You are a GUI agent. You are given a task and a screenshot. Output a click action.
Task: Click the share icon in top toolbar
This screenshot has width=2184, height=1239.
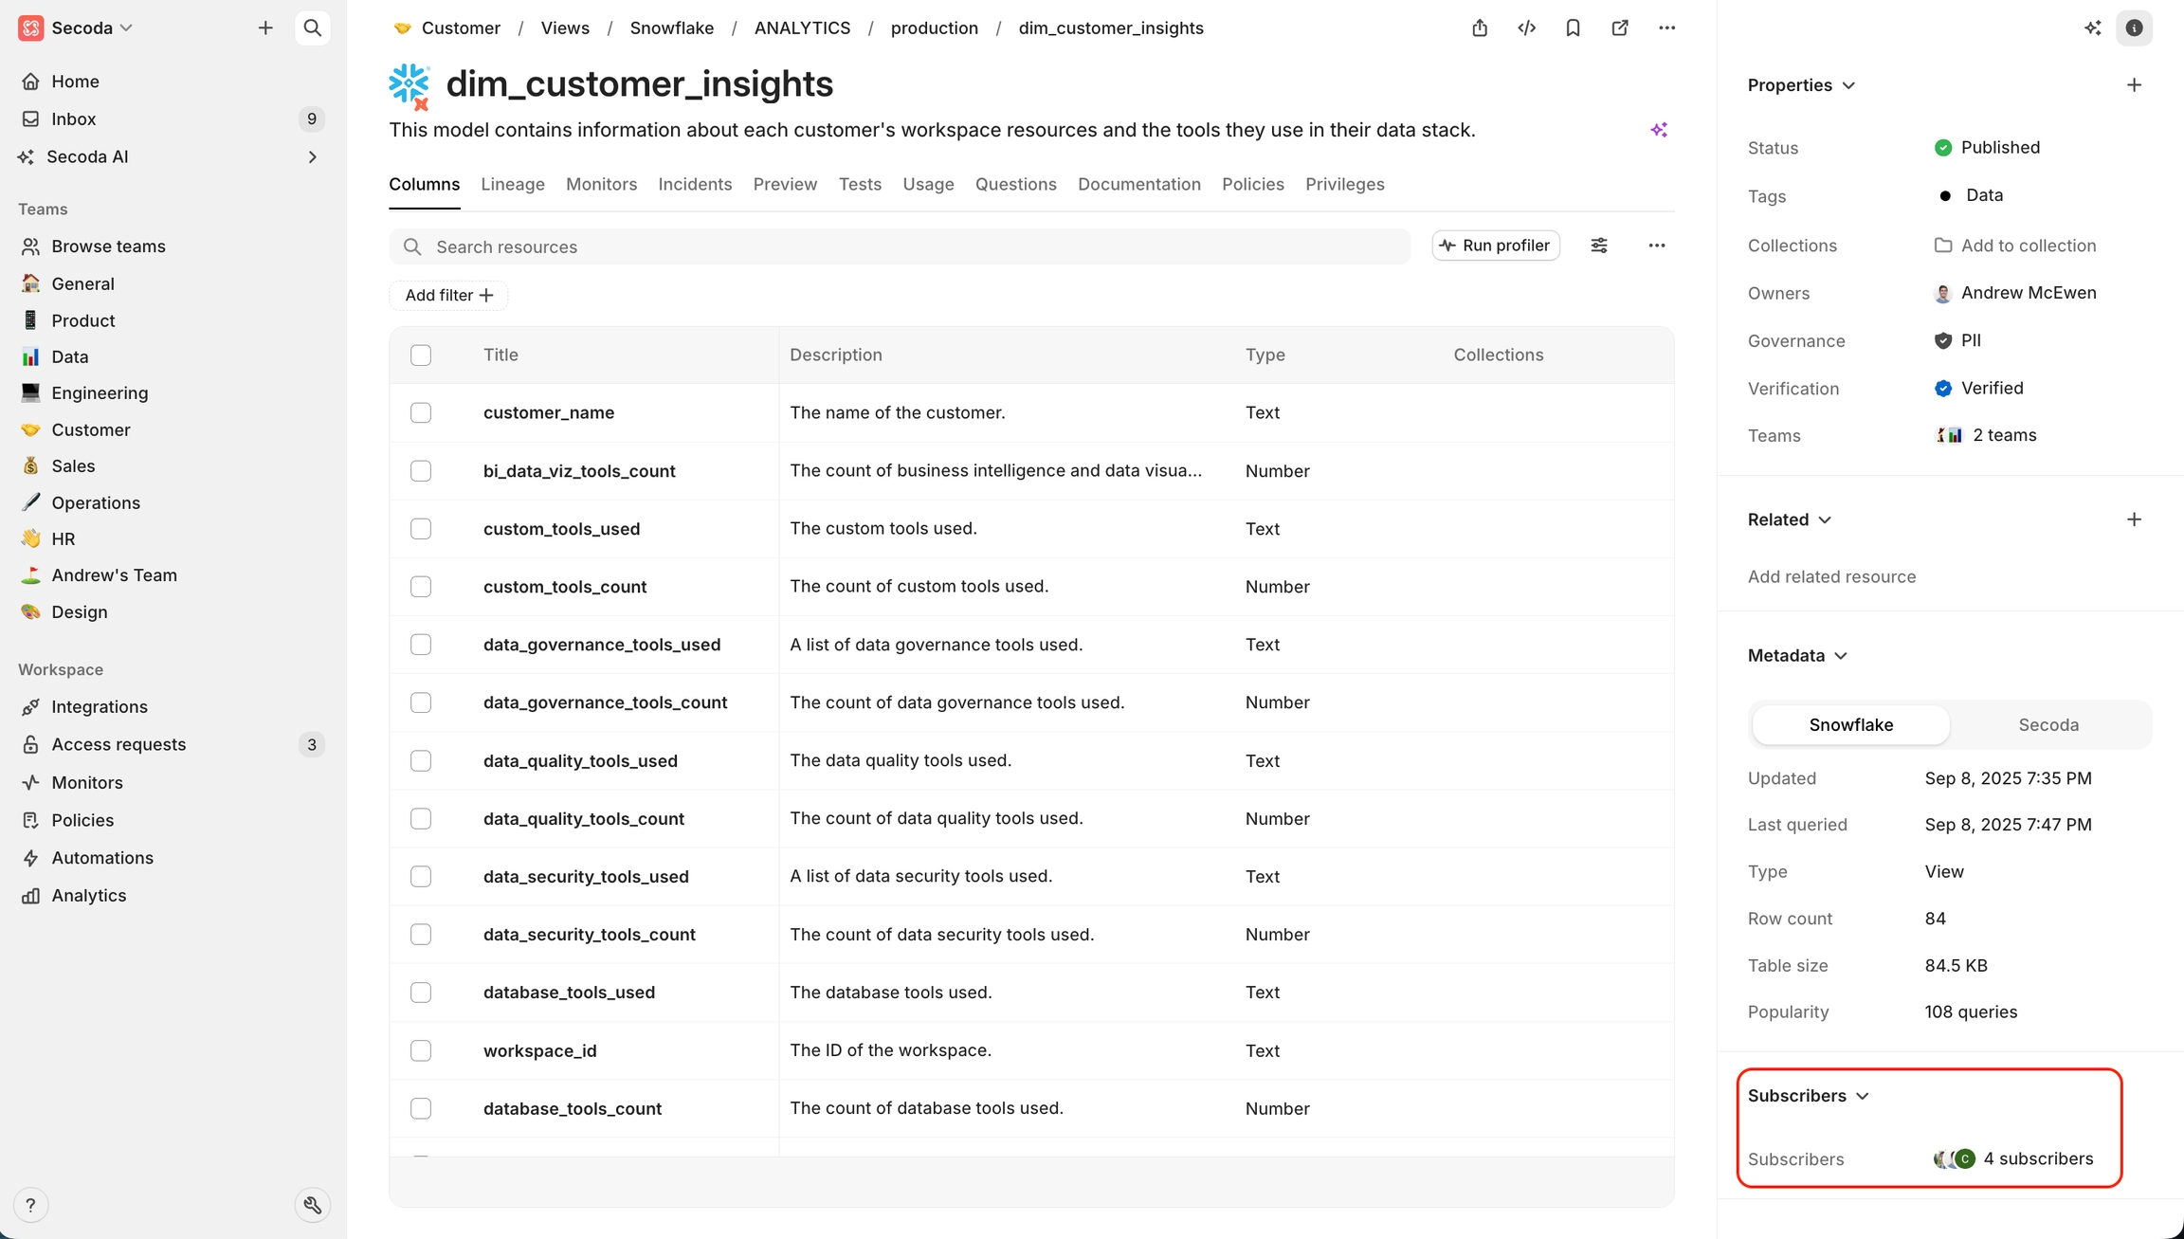(1479, 28)
